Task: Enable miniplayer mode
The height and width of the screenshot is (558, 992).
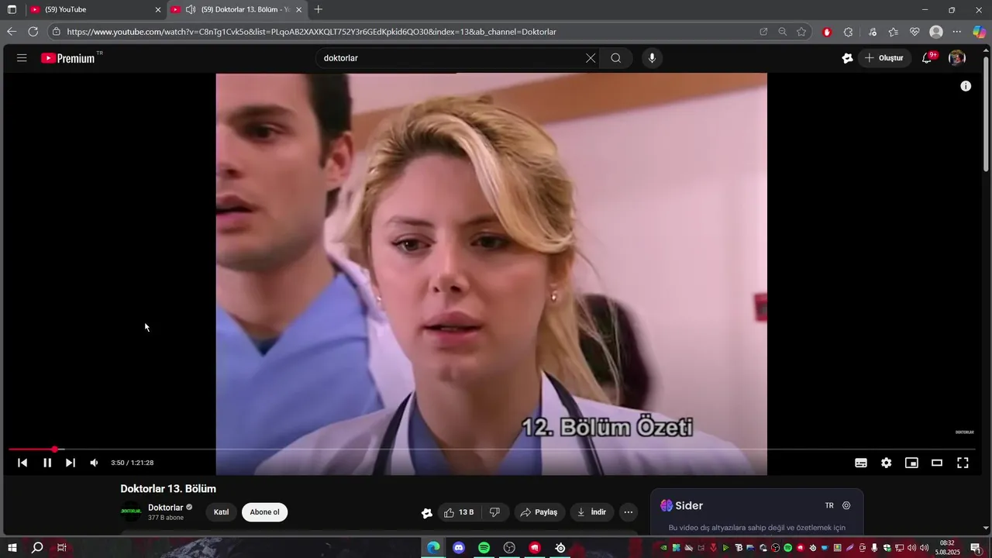Action: coord(912,463)
